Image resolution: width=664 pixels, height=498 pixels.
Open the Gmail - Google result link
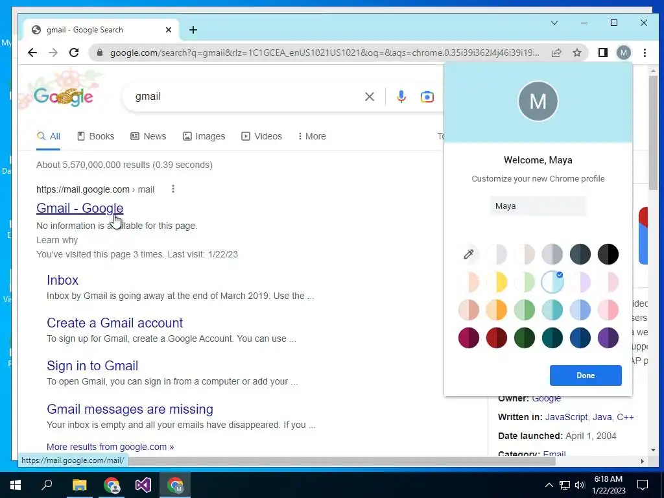[80, 208]
